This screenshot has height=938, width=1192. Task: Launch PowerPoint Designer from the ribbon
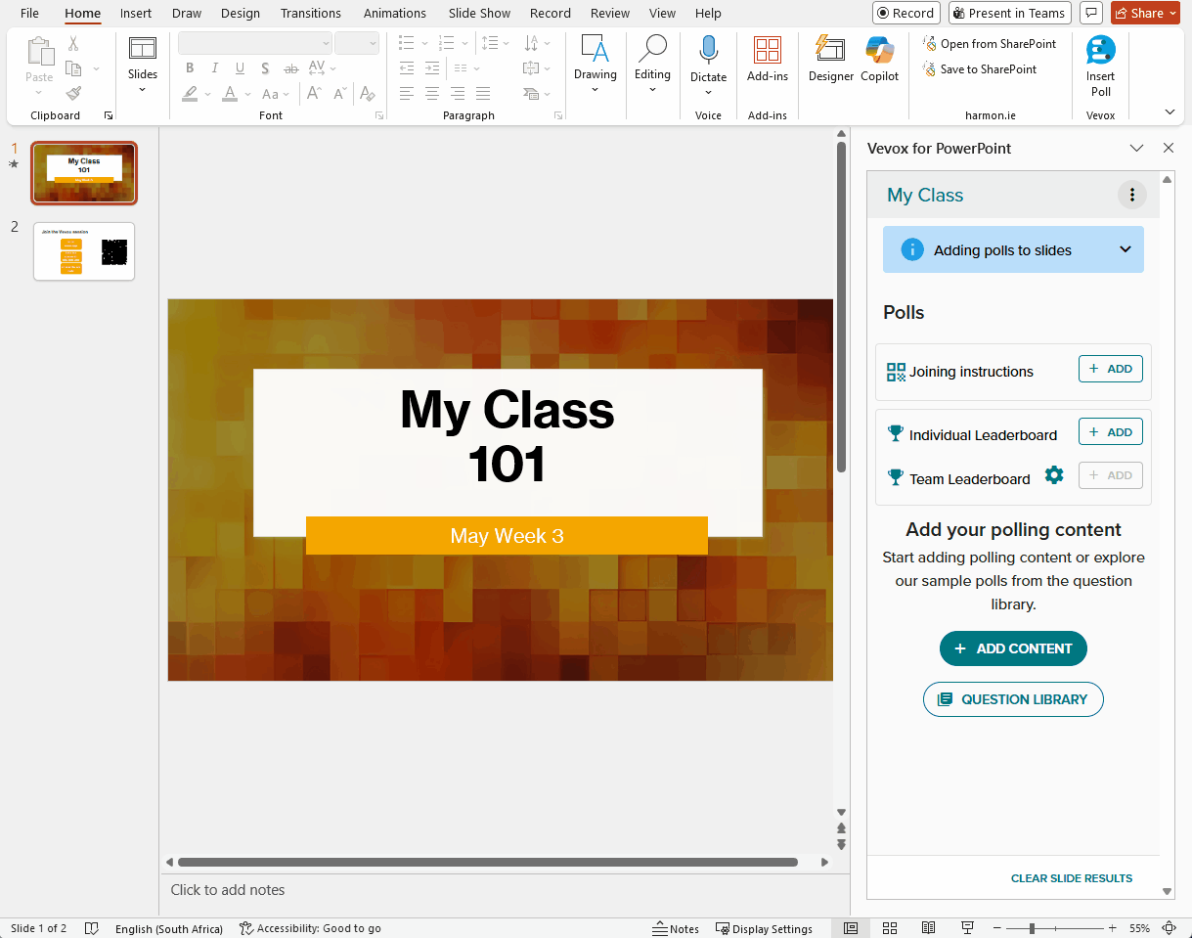click(830, 61)
